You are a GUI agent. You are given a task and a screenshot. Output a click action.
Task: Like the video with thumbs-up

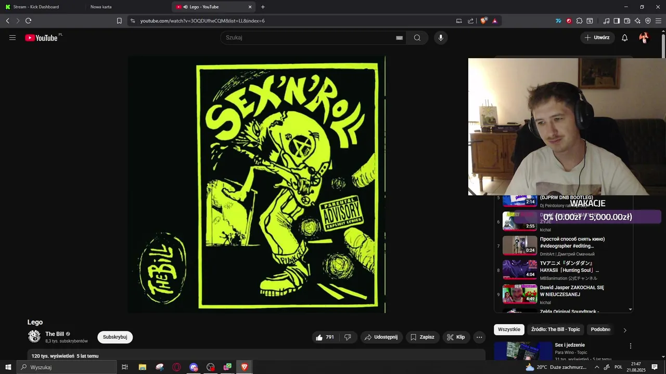tap(325, 337)
